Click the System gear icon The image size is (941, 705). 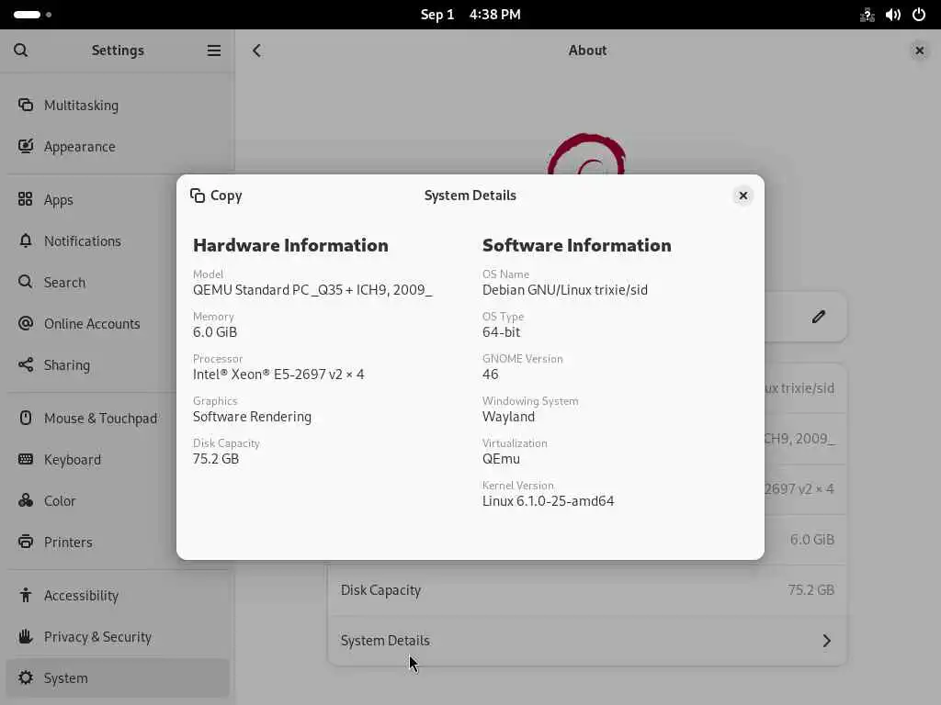point(25,678)
